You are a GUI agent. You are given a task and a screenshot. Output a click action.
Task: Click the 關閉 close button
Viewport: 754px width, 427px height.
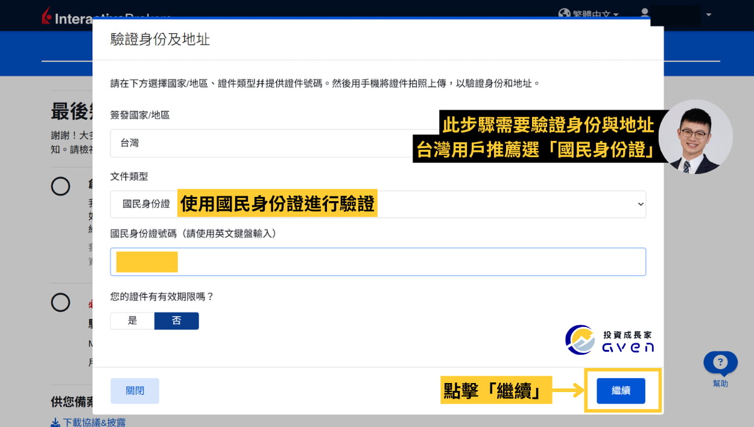pos(135,391)
